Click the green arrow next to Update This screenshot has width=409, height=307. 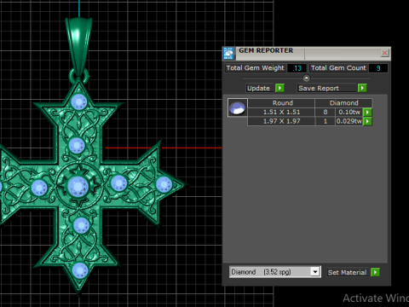(279, 88)
